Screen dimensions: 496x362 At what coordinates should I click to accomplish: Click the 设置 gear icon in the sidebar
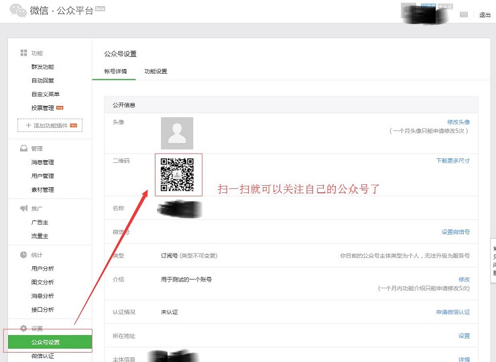[23, 328]
